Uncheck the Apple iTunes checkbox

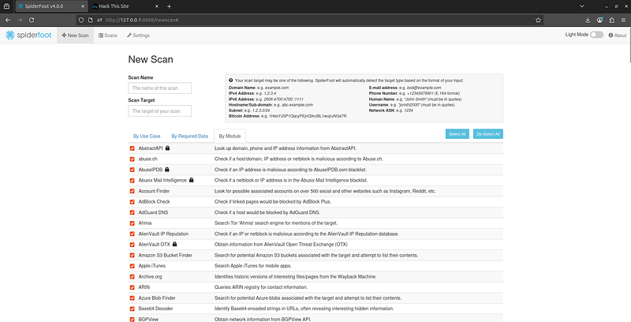click(x=132, y=266)
